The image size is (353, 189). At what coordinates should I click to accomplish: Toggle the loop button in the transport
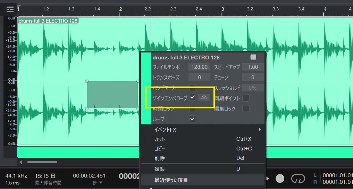[x=298, y=179]
